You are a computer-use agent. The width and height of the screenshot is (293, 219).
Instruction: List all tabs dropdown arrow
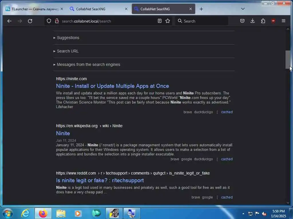click(x=243, y=9)
